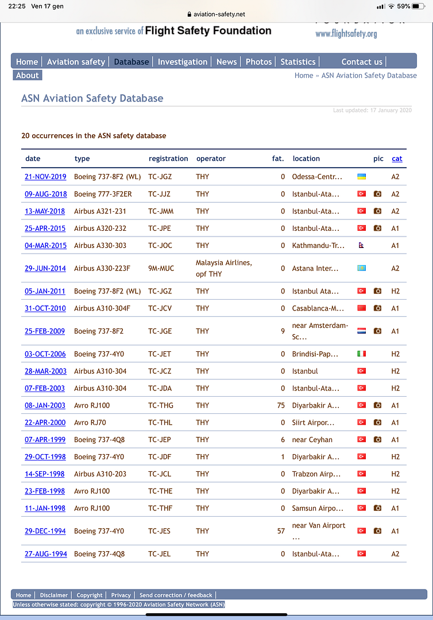Click the 'ASN Aviation Safety Database' page heading
This screenshot has height=620, width=433.
pyautogui.click(x=92, y=98)
